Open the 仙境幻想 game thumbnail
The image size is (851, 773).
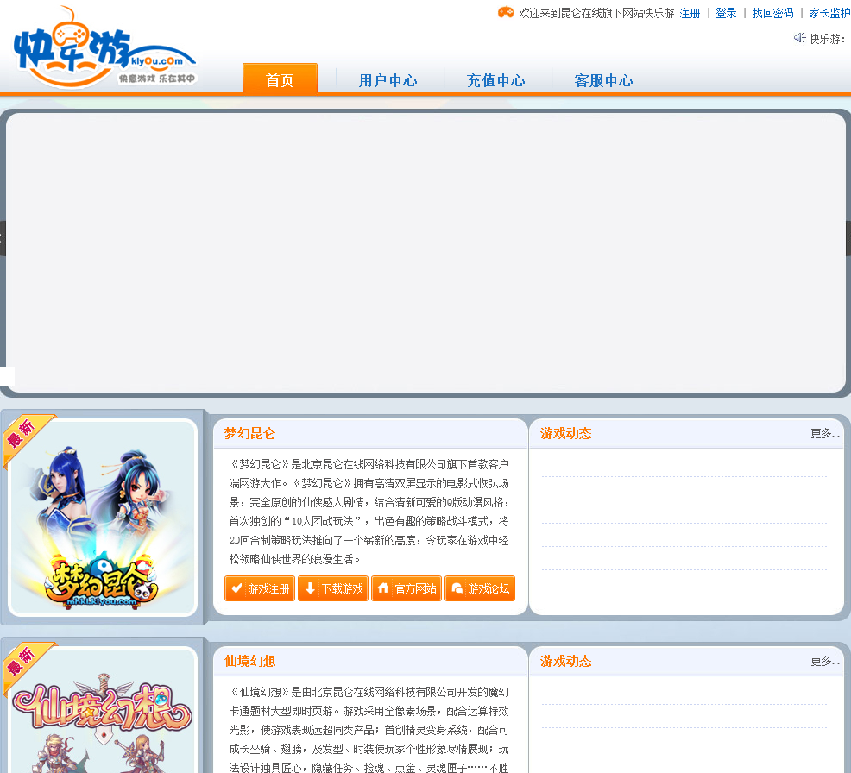tap(103, 711)
